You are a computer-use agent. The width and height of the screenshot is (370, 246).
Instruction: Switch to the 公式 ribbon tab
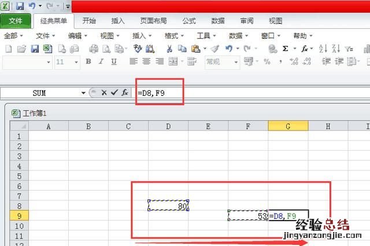tap(189, 21)
